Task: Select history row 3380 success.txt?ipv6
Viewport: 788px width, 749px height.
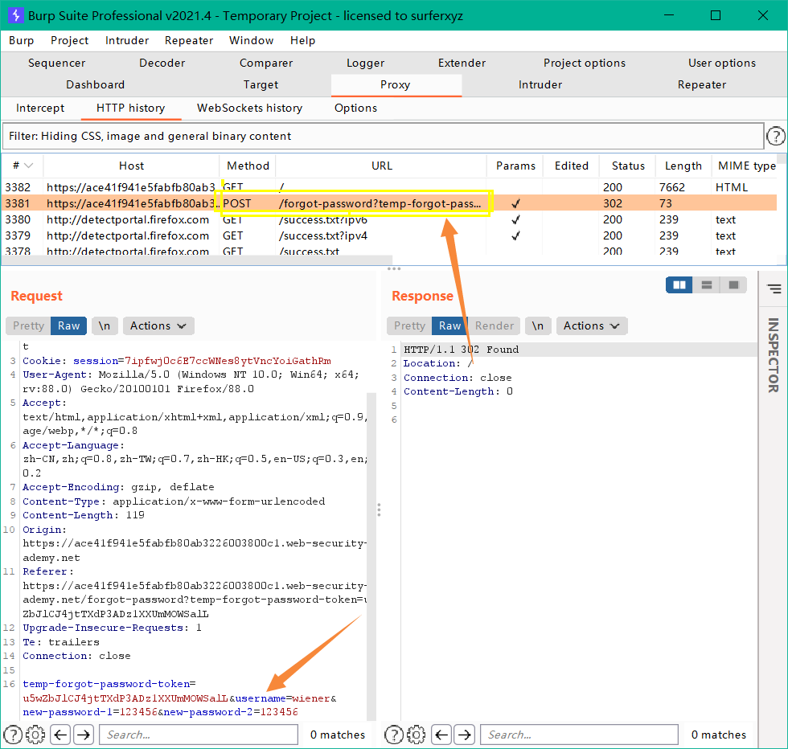Action: (389, 219)
